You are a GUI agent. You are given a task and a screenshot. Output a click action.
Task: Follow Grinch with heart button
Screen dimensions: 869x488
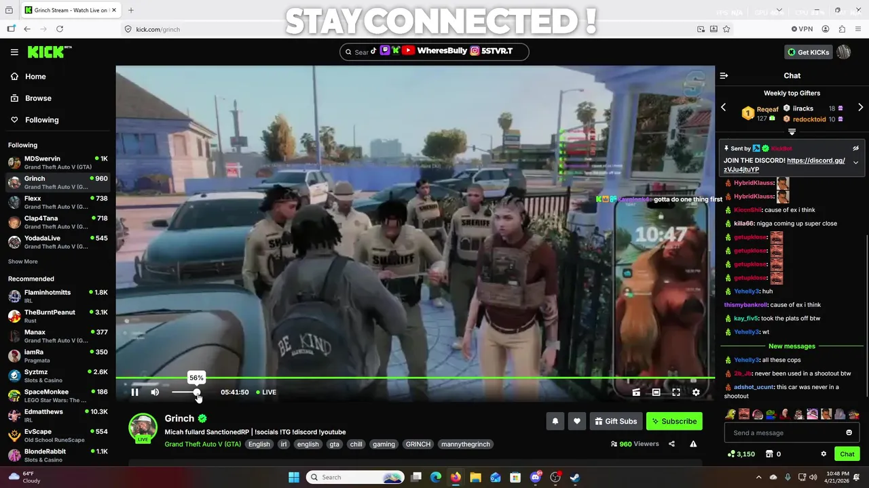coord(576,421)
